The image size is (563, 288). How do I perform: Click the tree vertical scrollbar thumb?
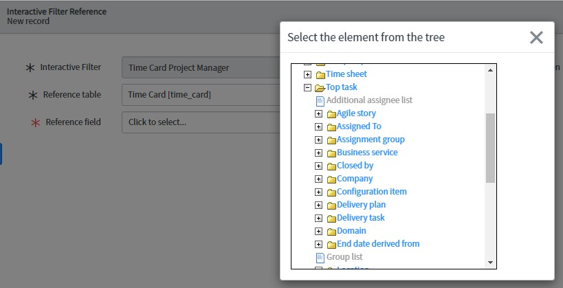(490, 148)
